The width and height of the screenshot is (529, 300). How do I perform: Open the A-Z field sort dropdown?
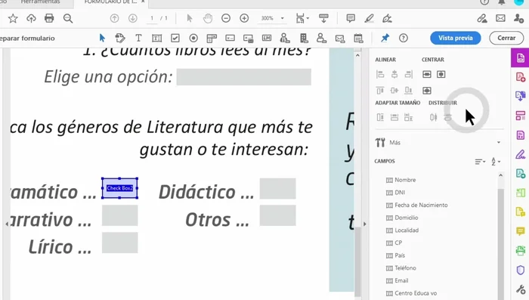496,162
